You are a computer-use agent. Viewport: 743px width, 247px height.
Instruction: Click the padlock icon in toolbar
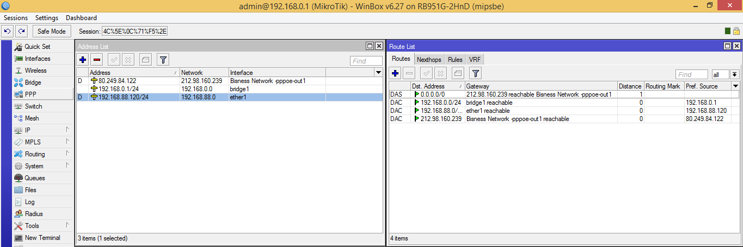pyautogui.click(x=736, y=31)
